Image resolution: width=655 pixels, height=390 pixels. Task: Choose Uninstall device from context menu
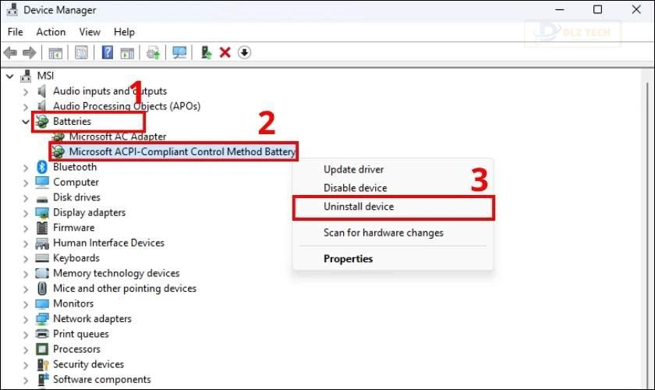(359, 207)
